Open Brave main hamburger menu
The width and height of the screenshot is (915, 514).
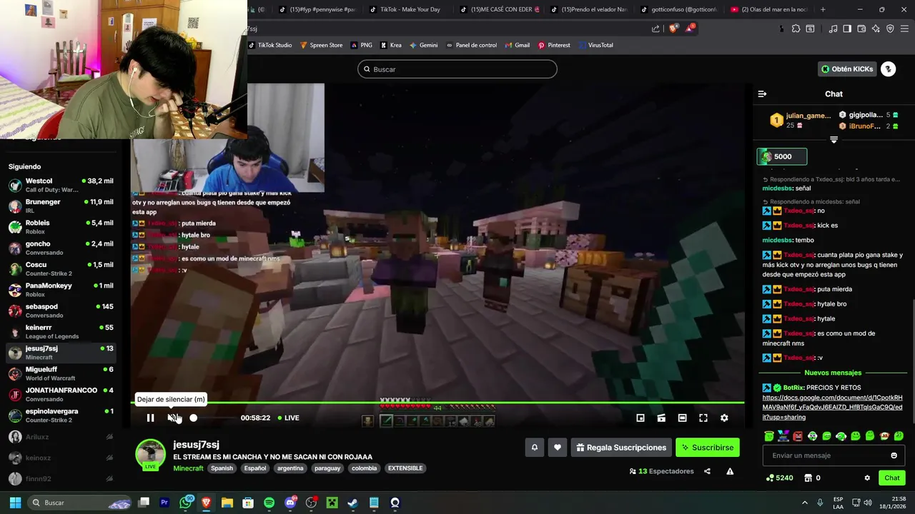(x=904, y=29)
